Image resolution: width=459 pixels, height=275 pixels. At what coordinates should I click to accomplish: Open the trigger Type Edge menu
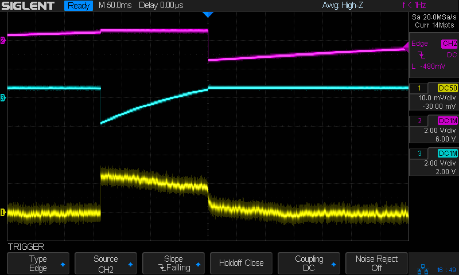coord(38,263)
